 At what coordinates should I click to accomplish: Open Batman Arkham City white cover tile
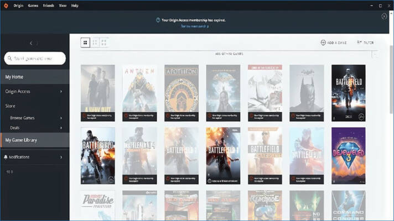pos(265,93)
